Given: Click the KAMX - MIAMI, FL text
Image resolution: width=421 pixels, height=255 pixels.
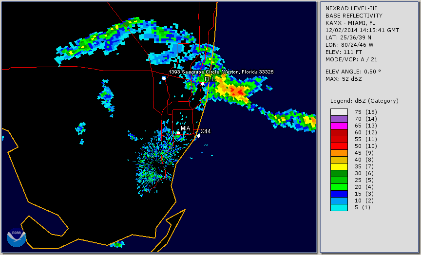Looking at the screenshot, I should coord(350,23).
